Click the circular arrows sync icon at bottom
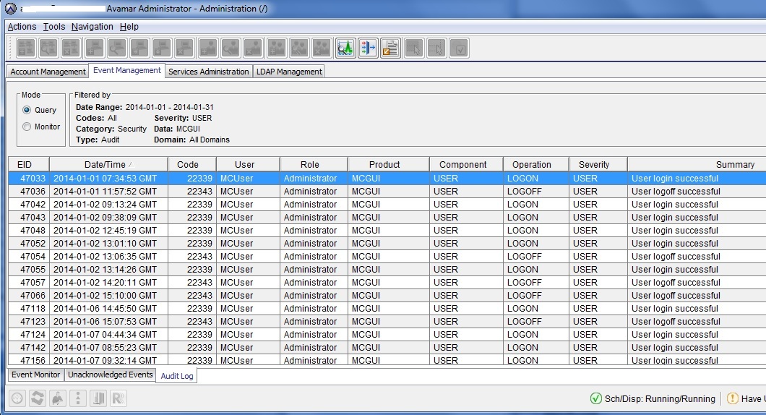 click(38, 398)
